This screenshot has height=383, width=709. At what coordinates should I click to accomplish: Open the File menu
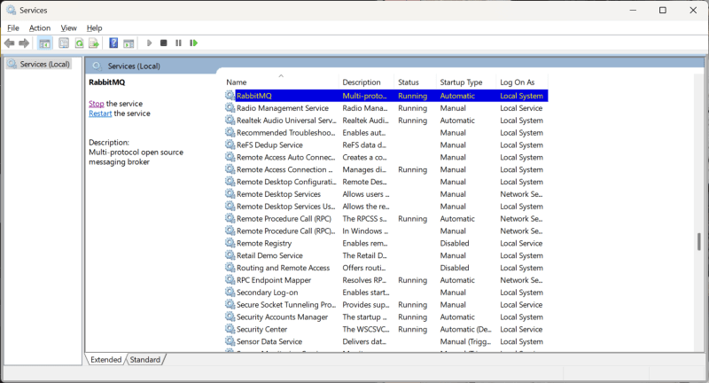13,28
